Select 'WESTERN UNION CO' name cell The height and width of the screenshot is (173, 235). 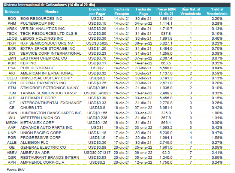pos(40,118)
